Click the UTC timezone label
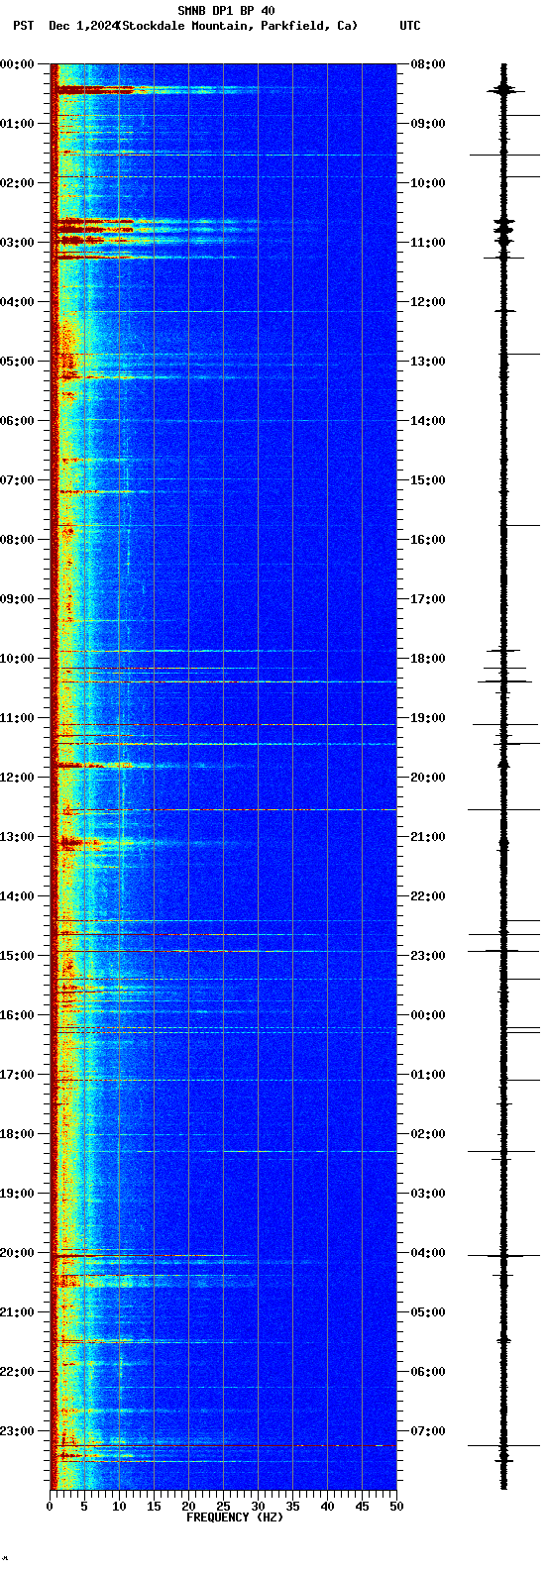The width and height of the screenshot is (547, 1569). pyautogui.click(x=410, y=26)
